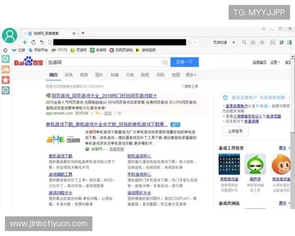This screenshot has height=236, width=295.
Task: Open a new tab with plus button
Action: 83,33
